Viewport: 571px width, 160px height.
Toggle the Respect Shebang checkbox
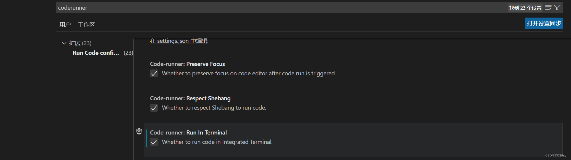[154, 108]
